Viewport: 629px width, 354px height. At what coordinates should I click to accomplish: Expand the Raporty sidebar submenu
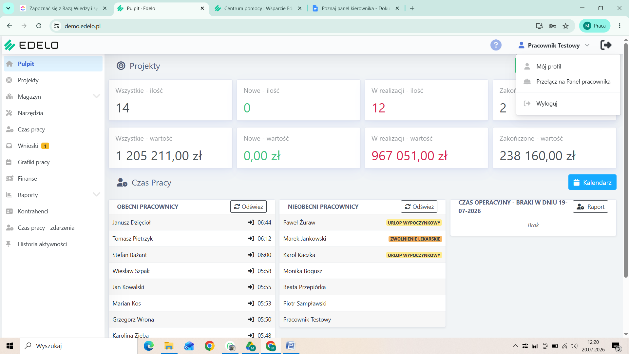96,195
